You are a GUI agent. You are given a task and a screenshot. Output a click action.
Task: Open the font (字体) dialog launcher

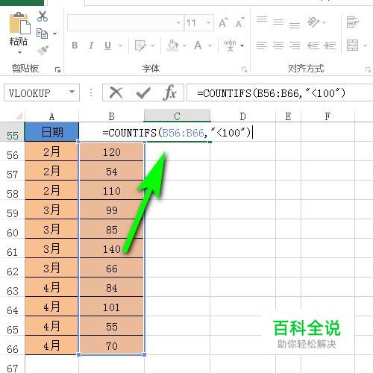click(x=244, y=70)
